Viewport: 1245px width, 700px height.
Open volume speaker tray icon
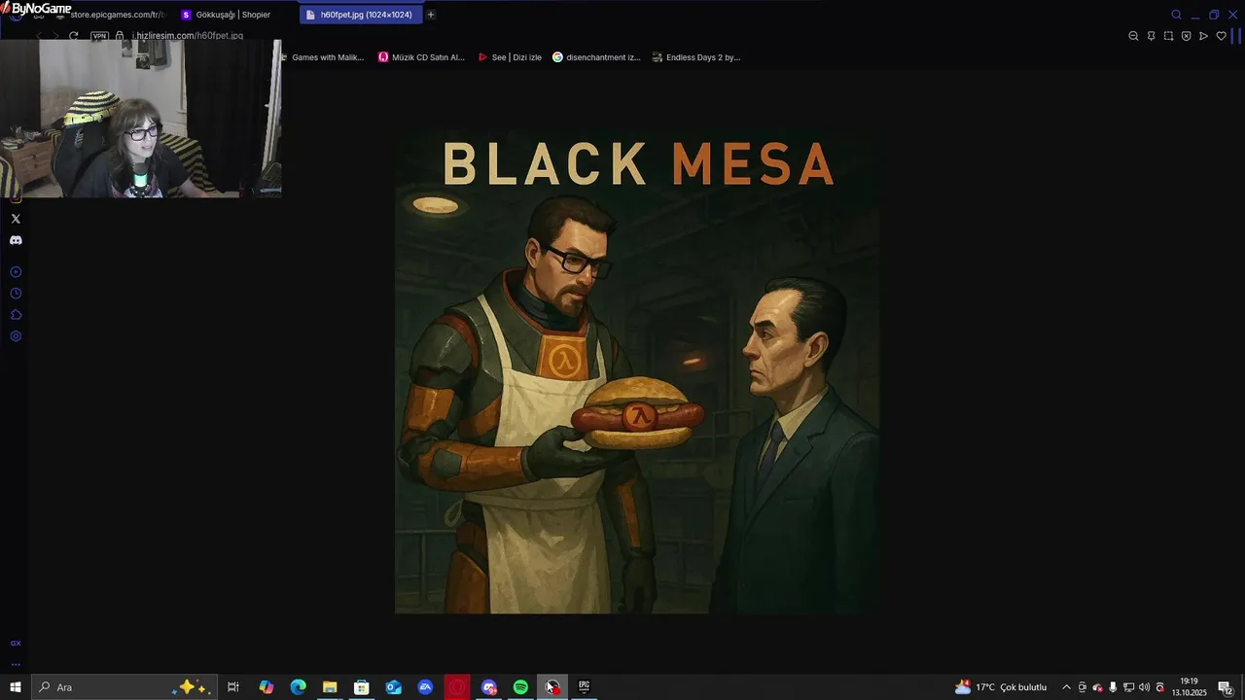(1144, 687)
